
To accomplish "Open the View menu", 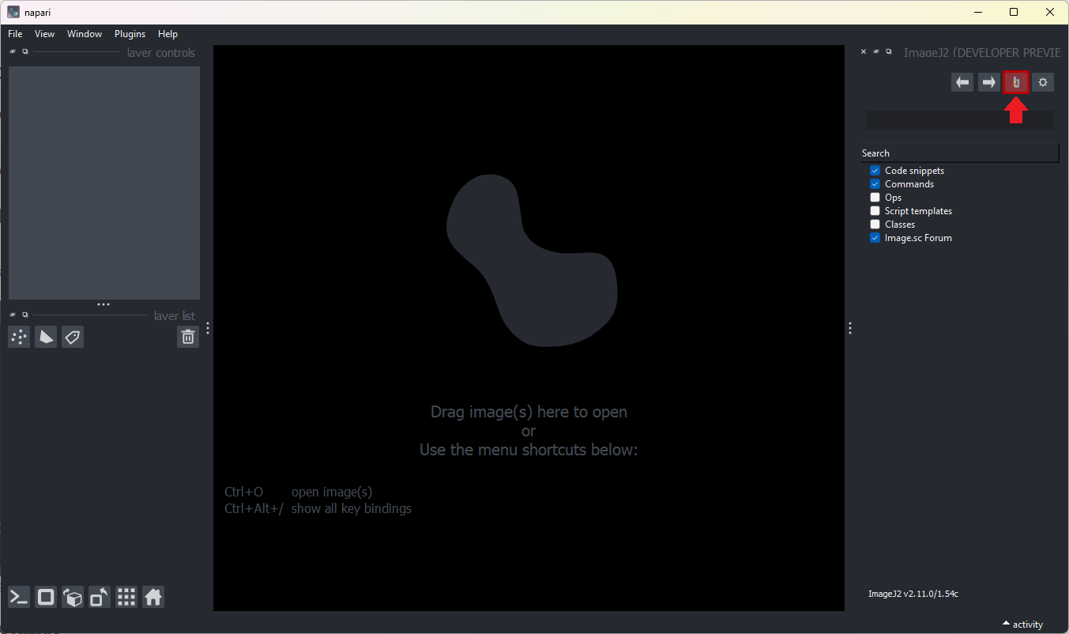I will (44, 34).
